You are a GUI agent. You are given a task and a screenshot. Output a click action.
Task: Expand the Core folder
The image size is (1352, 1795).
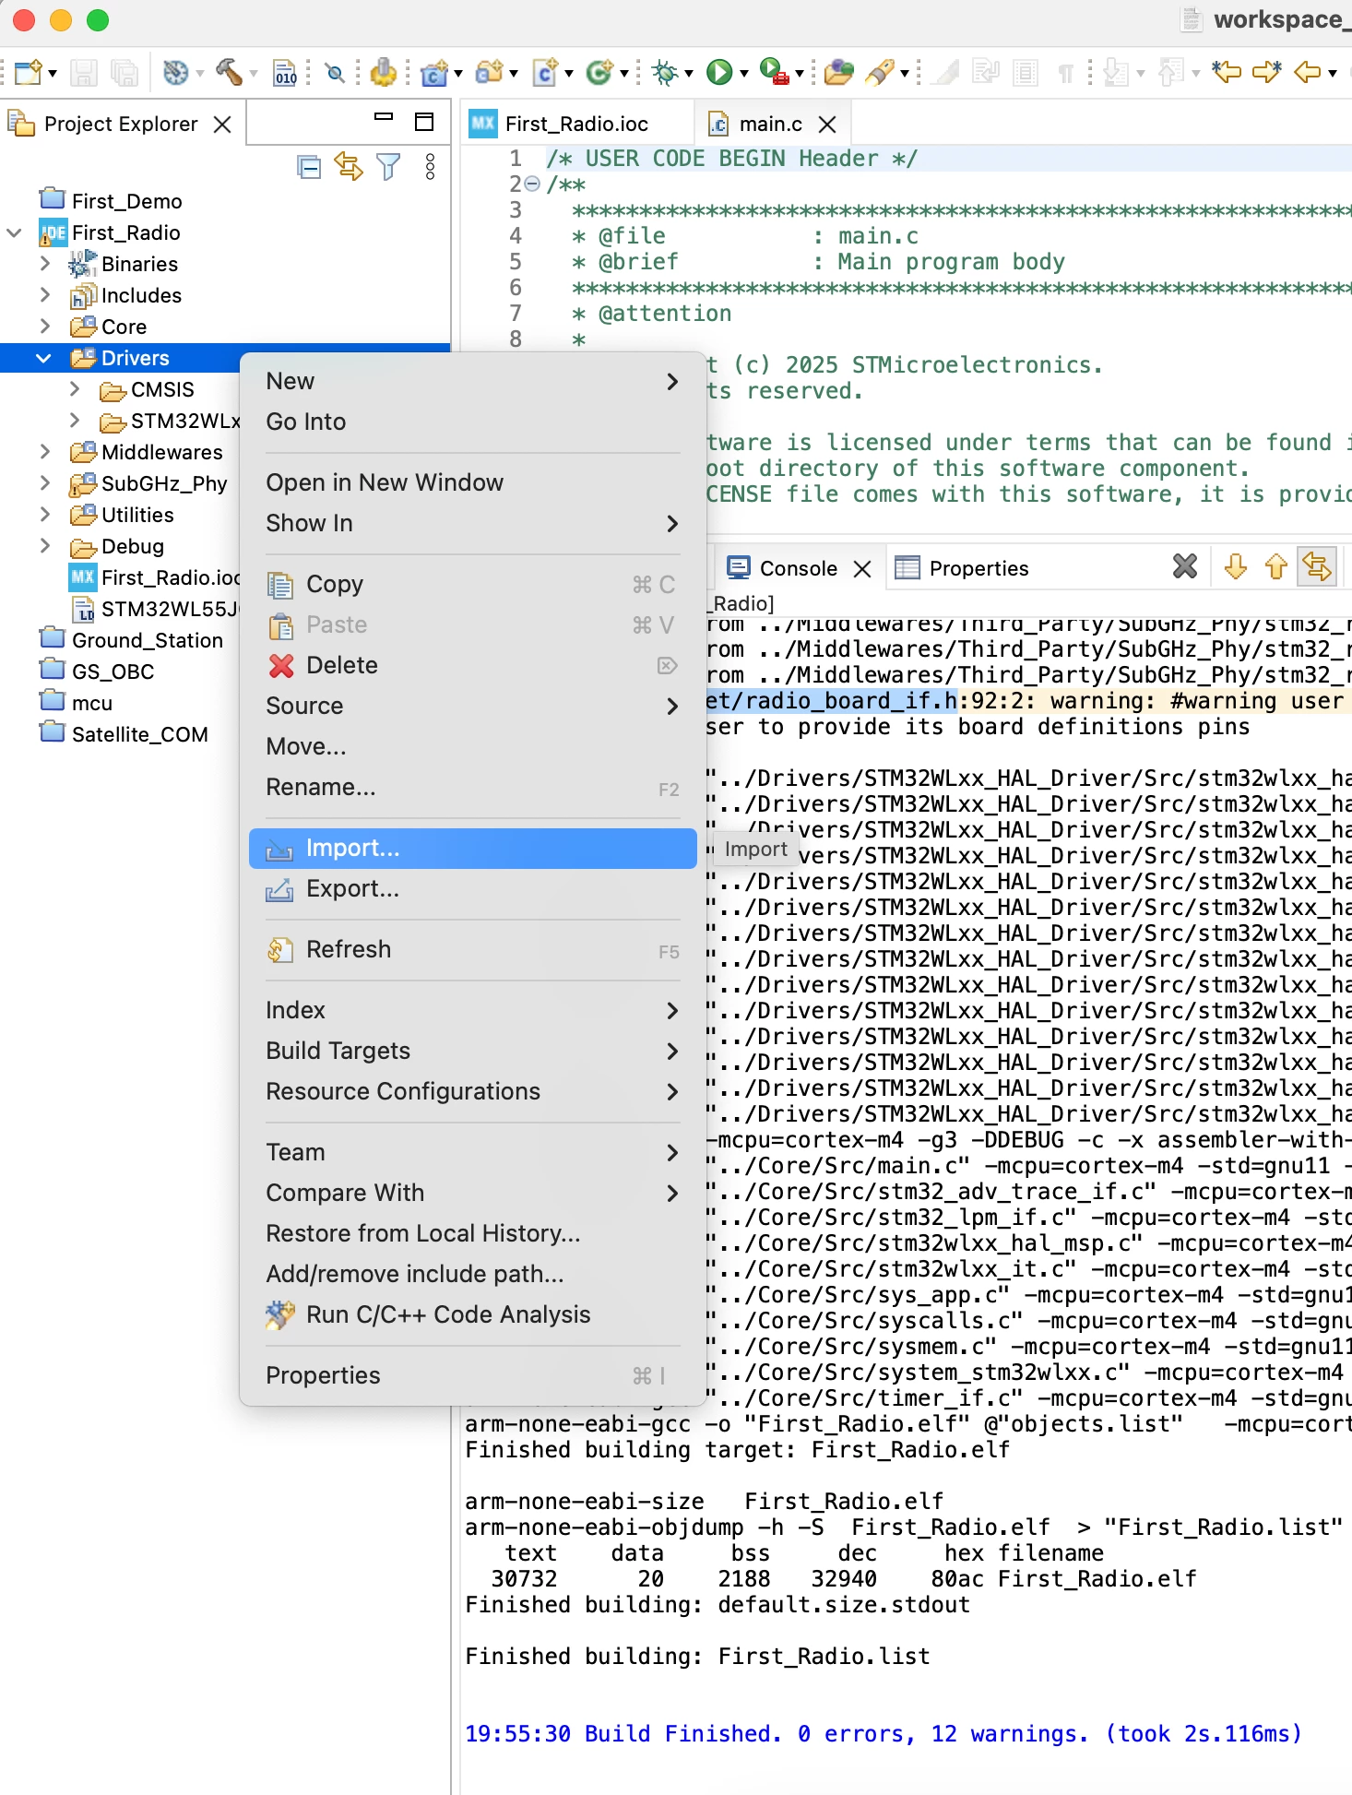[44, 327]
